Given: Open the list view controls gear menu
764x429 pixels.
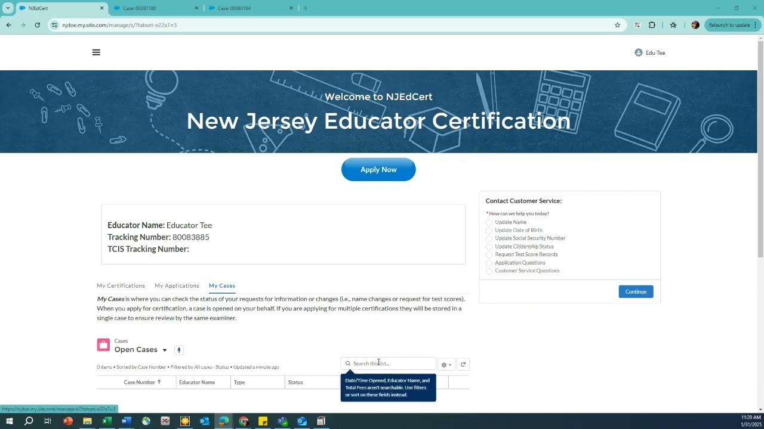Looking at the screenshot, I should point(446,364).
